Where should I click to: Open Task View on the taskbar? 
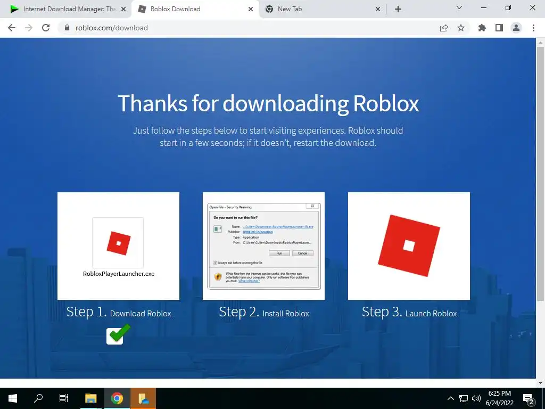click(64, 398)
